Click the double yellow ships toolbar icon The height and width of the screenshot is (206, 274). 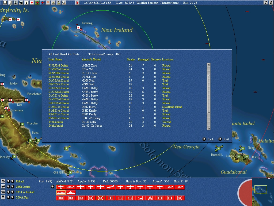click(59, 3)
